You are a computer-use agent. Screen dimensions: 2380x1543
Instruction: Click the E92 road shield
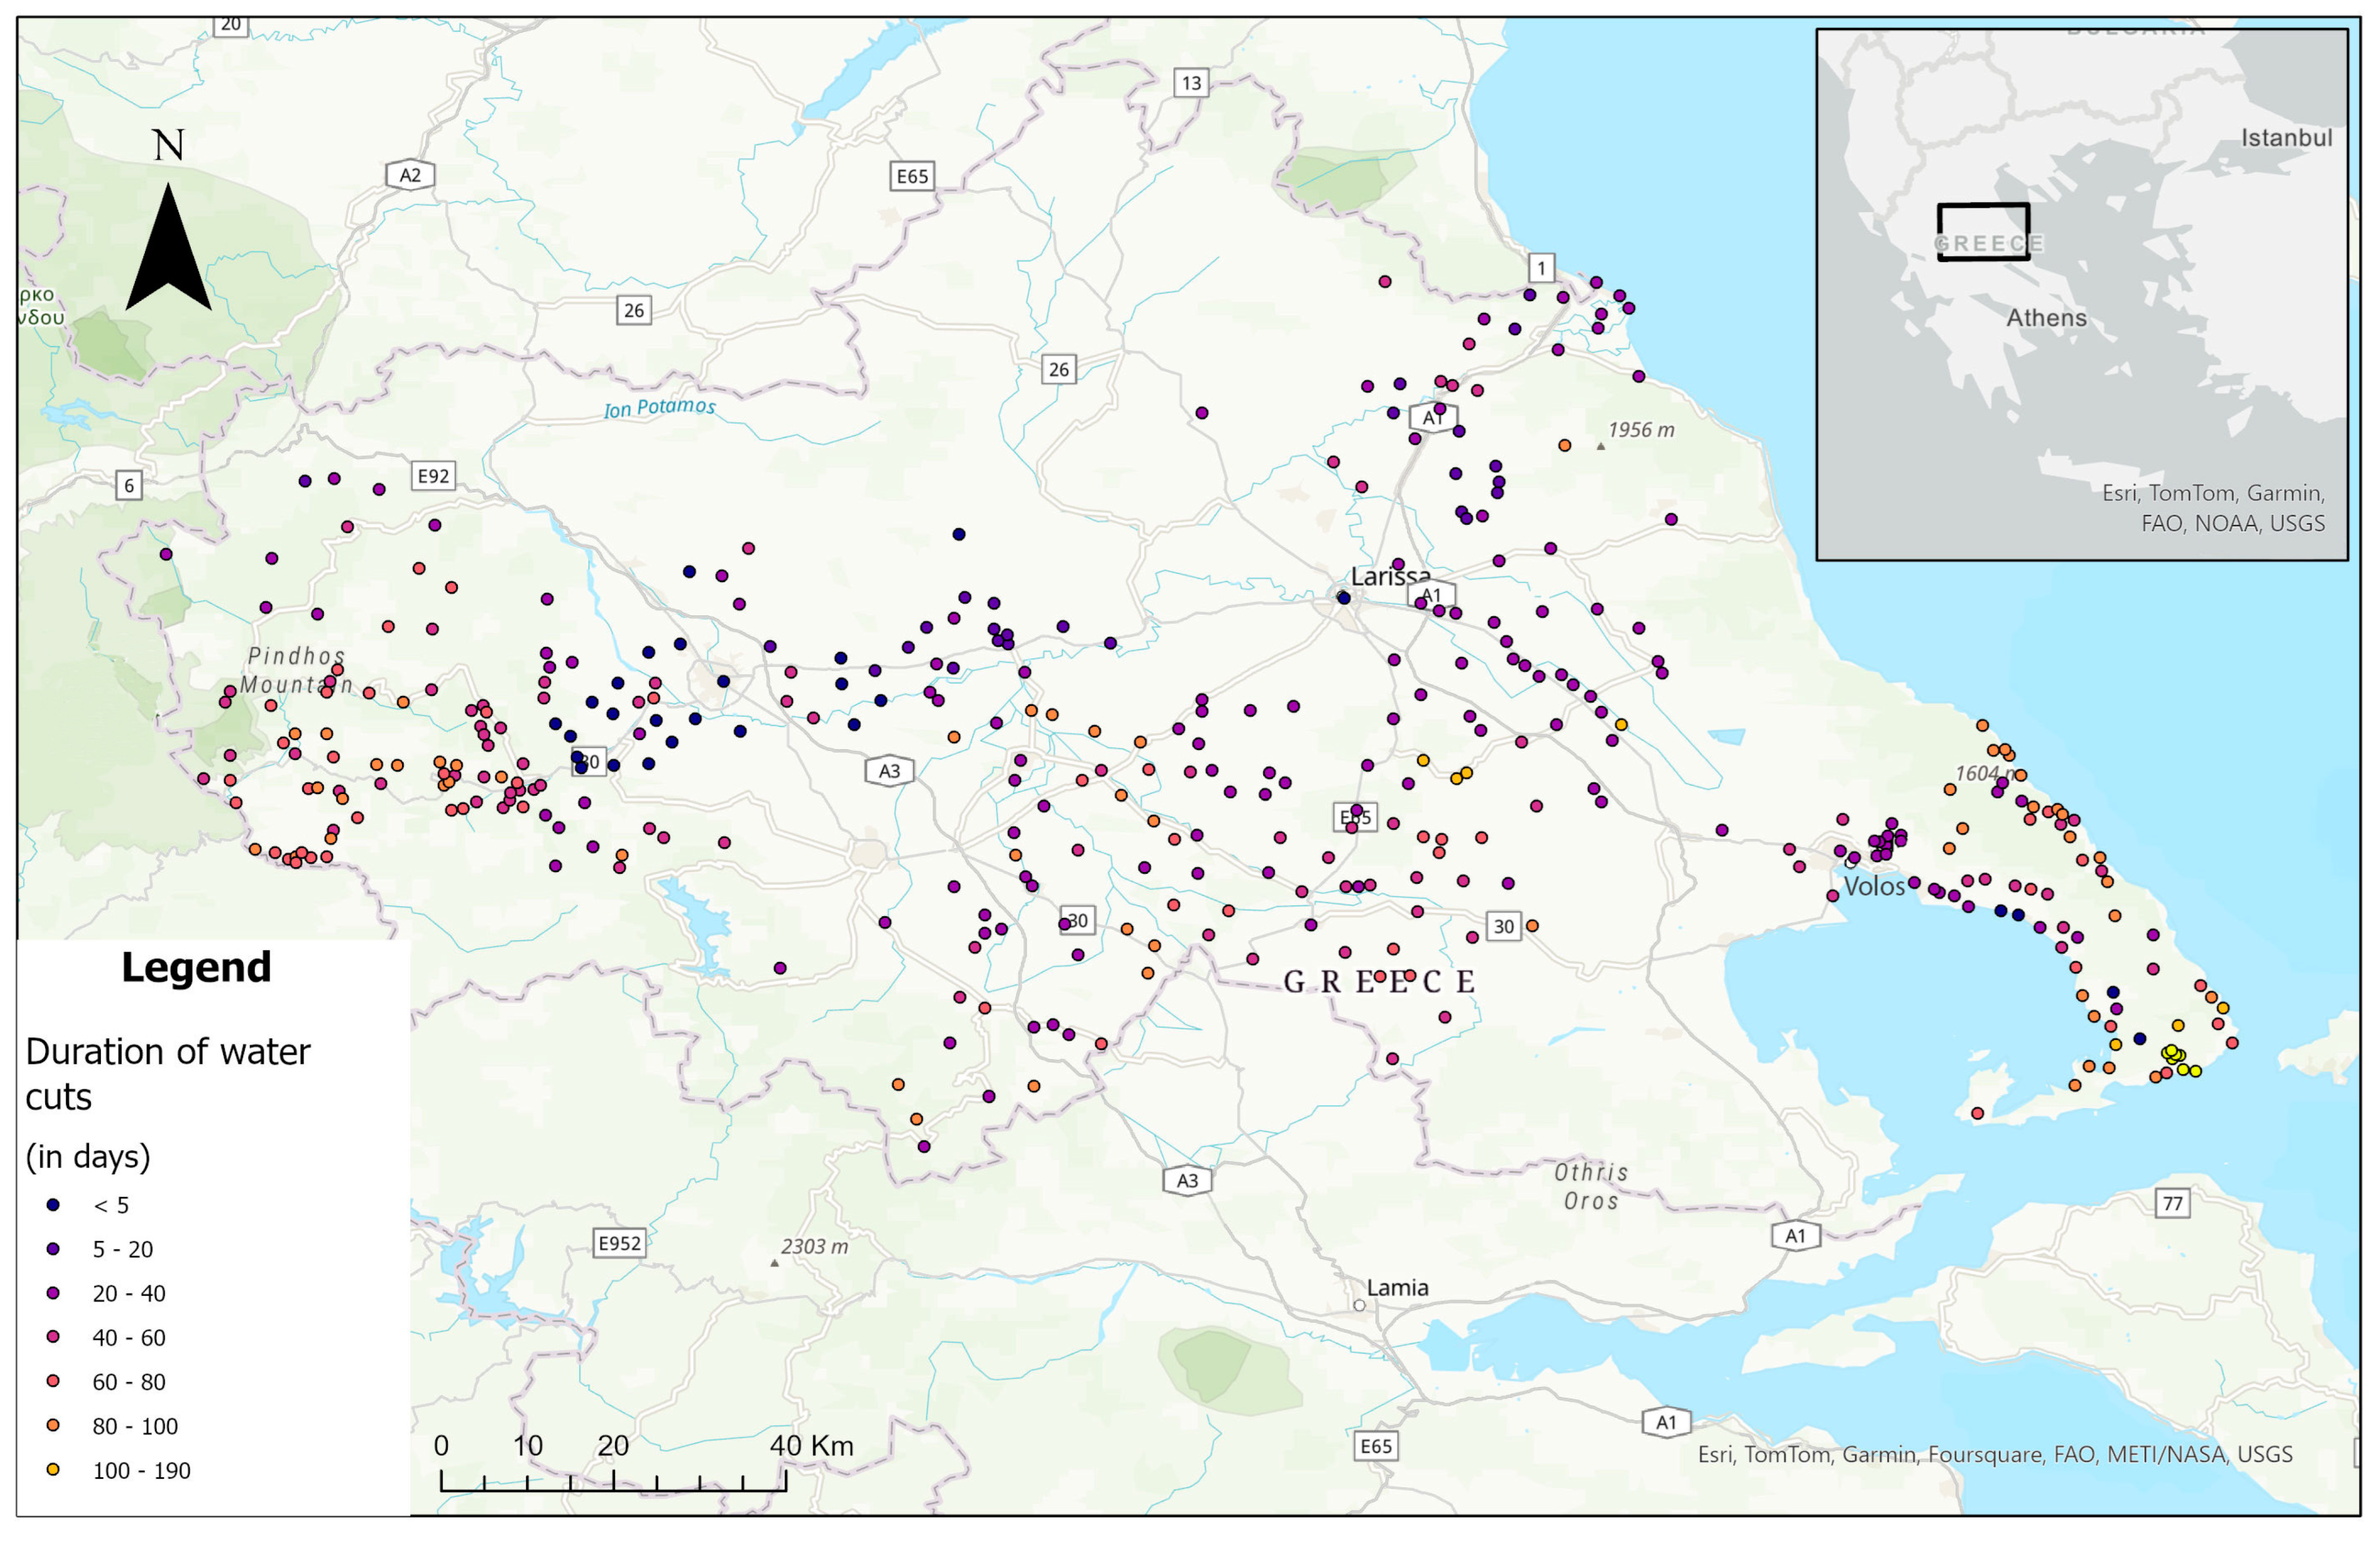point(433,476)
